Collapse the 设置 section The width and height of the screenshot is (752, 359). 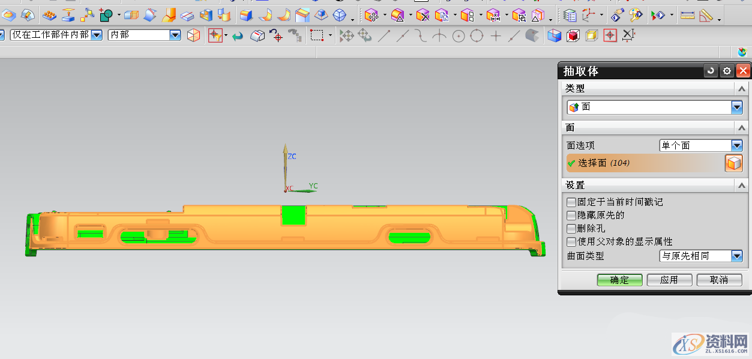pos(742,186)
